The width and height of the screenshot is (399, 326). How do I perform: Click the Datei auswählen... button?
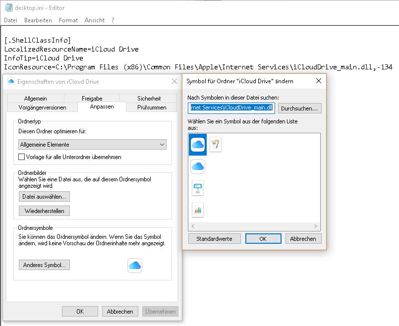click(x=44, y=197)
